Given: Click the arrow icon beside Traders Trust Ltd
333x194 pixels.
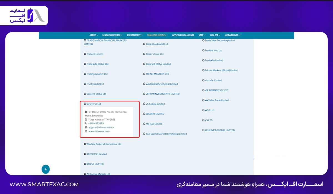Looking at the screenshot, I should point(144,54).
